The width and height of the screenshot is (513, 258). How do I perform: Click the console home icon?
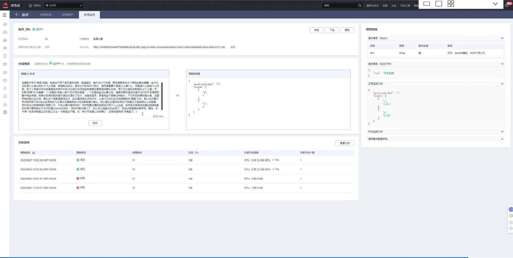point(30,5)
